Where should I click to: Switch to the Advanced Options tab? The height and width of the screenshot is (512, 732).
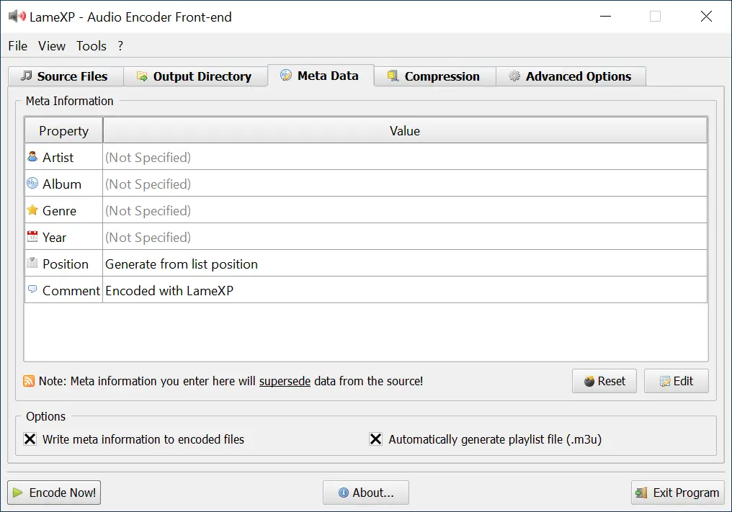click(571, 76)
